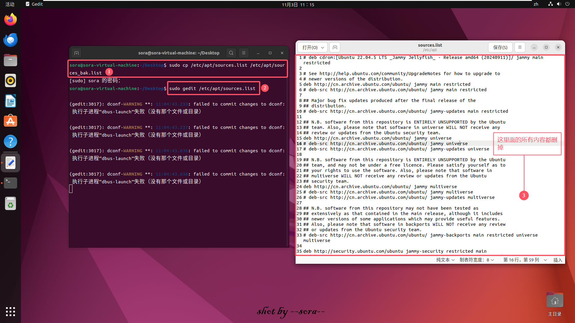The height and width of the screenshot is (323, 575).
Task: Click the sudo gedit command in Terminal
Action: 212,89
